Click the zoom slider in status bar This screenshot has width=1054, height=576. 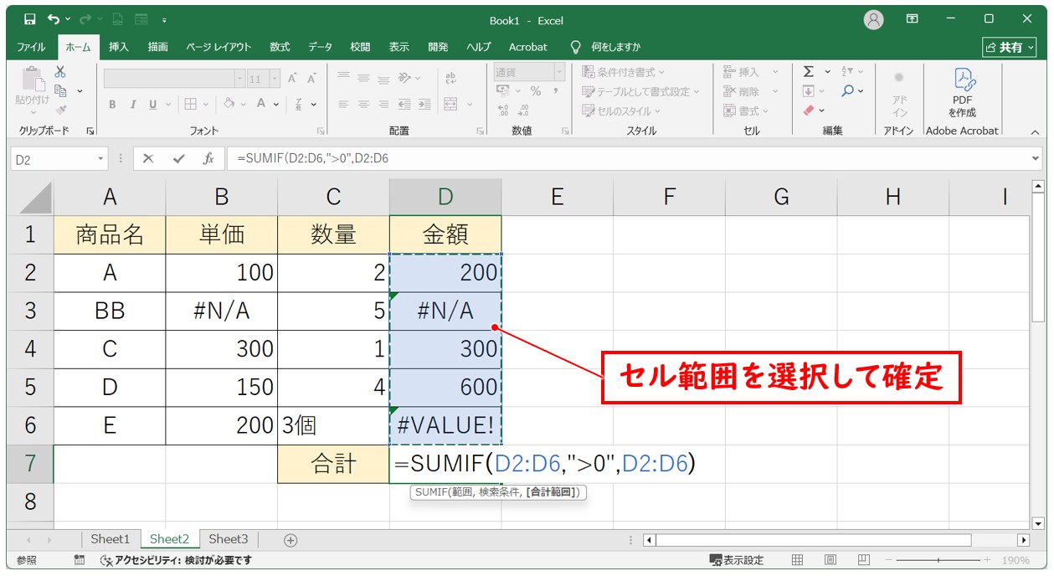click(x=938, y=560)
